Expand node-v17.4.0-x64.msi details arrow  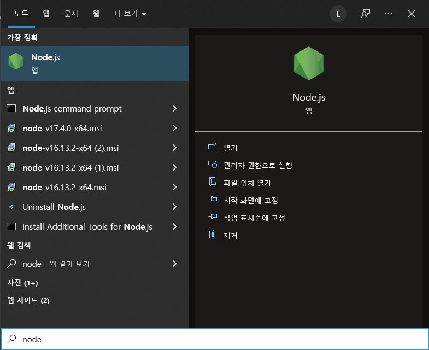pos(174,128)
